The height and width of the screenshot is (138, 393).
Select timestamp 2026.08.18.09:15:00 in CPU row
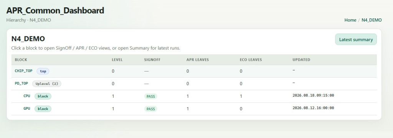click(313, 95)
